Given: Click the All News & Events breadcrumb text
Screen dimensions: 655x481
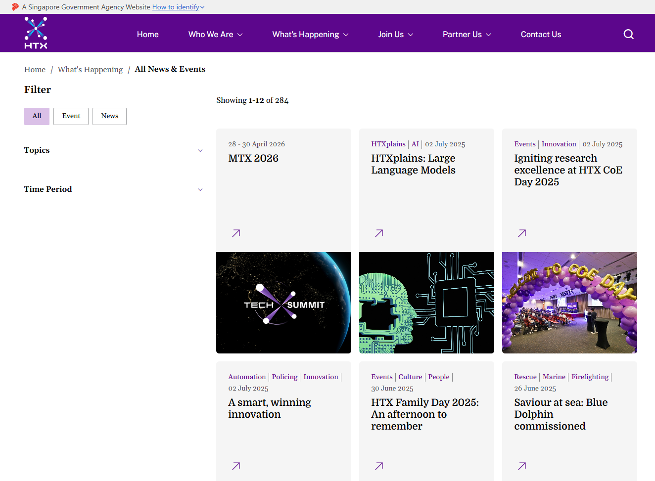Looking at the screenshot, I should click(x=170, y=69).
